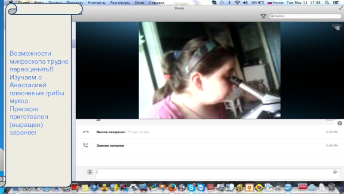Open the yellow radioactive Burn icon in the Dock
This screenshot has width=344, height=194.
coord(104,188)
